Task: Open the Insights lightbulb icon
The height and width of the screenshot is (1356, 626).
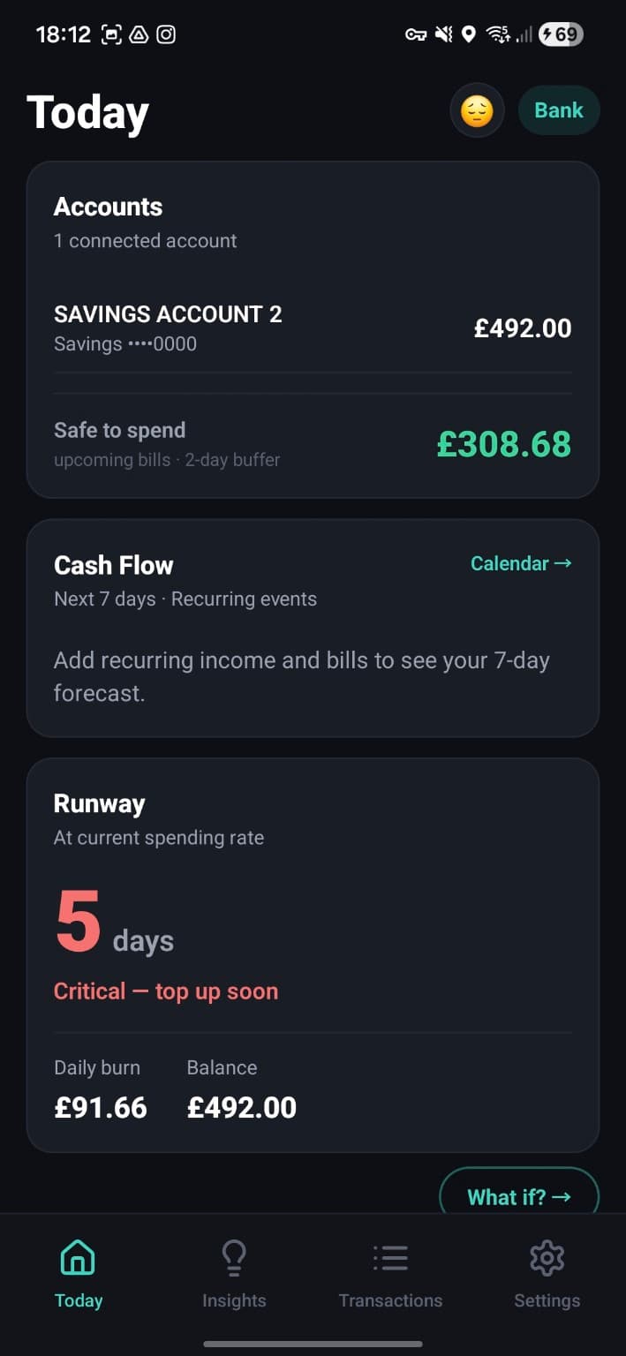Action: pyautogui.click(x=234, y=1256)
